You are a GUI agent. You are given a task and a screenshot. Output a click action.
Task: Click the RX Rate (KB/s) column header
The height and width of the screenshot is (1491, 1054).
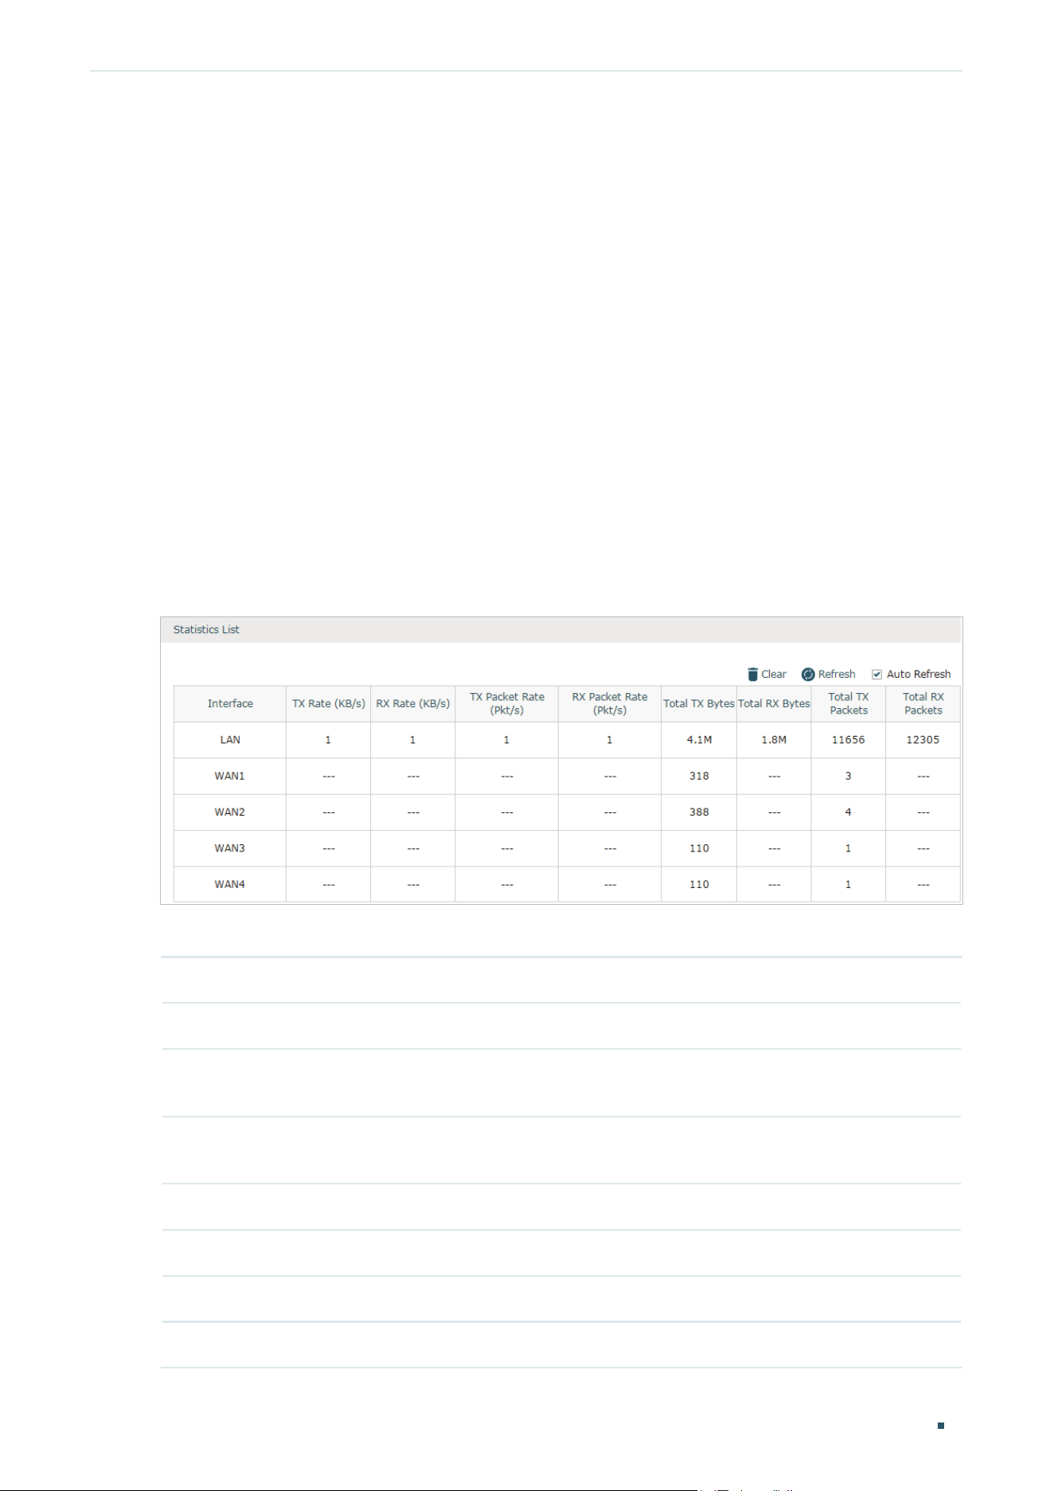pos(412,704)
